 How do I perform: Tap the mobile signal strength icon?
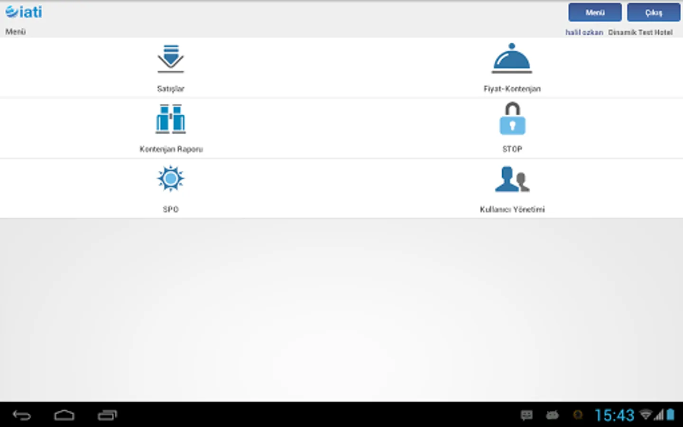659,415
